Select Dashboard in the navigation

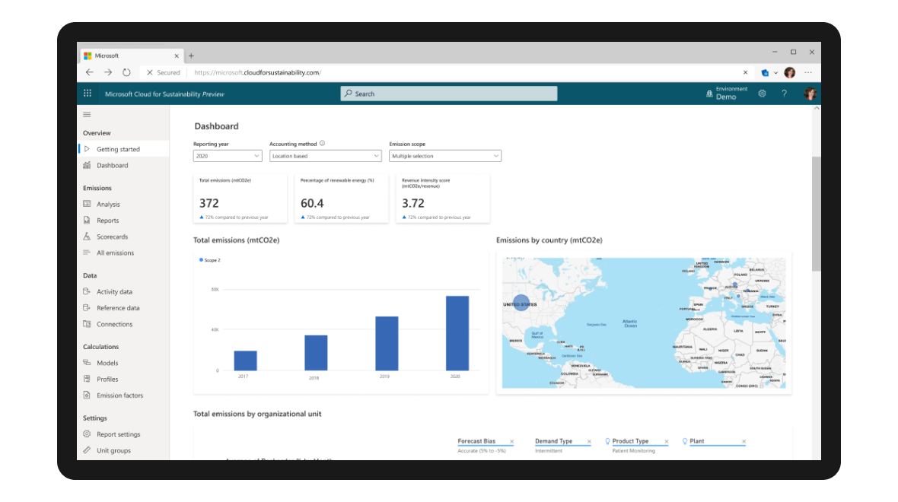tap(112, 166)
